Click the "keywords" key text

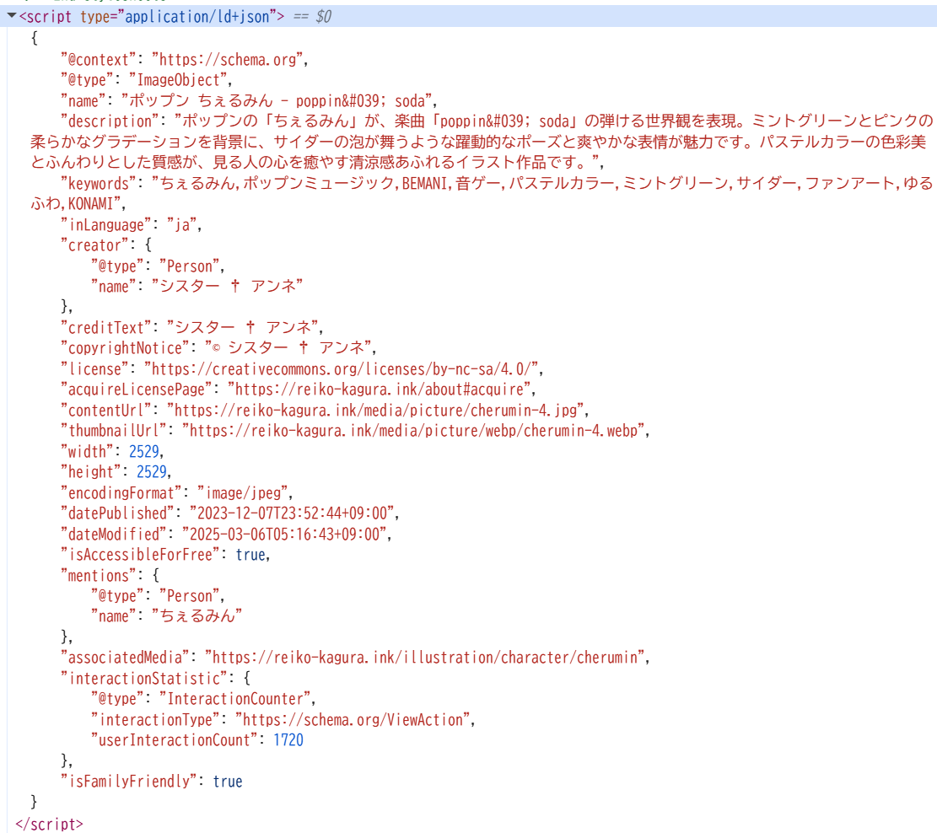pos(99,184)
